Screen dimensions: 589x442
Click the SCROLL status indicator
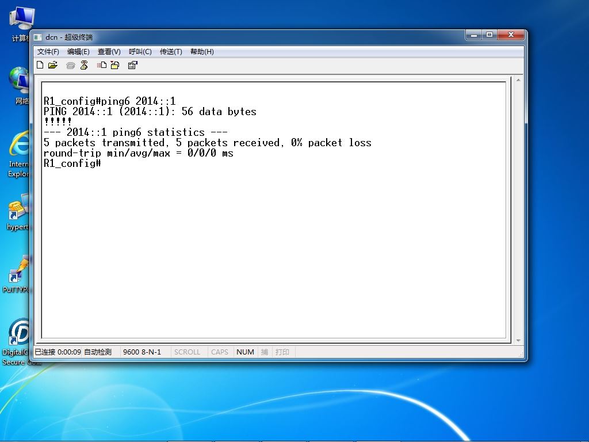tap(187, 352)
